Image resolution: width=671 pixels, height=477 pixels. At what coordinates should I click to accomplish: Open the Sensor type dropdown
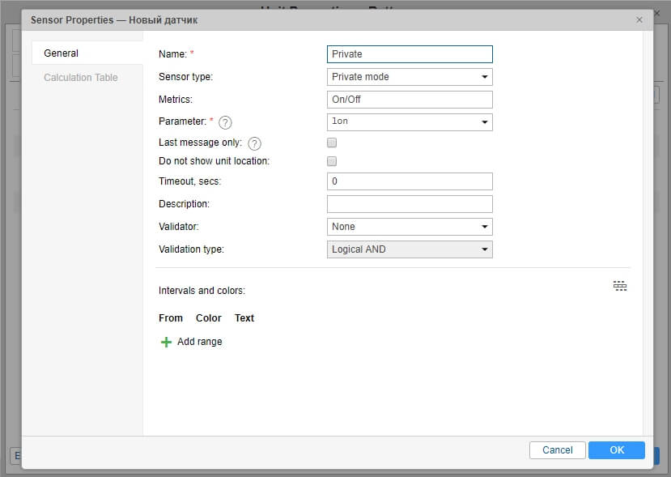pyautogui.click(x=410, y=77)
